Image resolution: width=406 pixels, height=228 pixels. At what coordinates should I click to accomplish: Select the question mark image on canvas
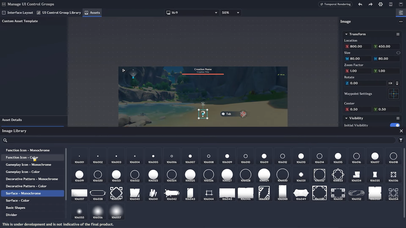click(x=203, y=114)
